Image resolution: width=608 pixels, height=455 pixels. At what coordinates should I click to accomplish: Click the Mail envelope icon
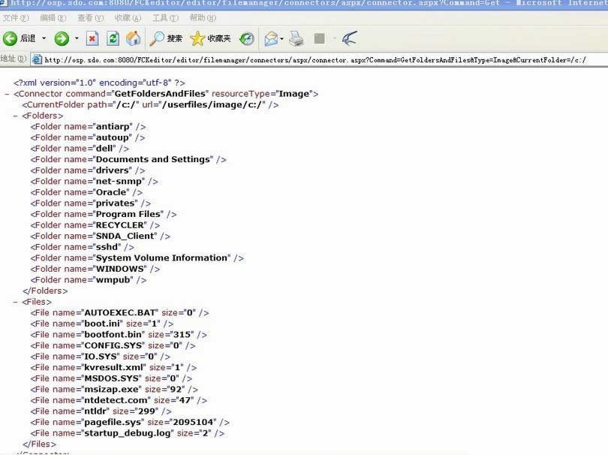pos(271,38)
